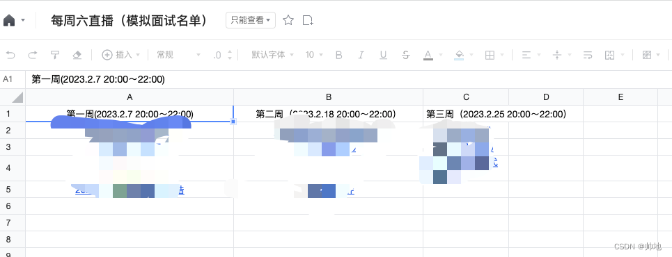This screenshot has width=672, height=257.
Task: Select column B header
Action: [x=328, y=97]
